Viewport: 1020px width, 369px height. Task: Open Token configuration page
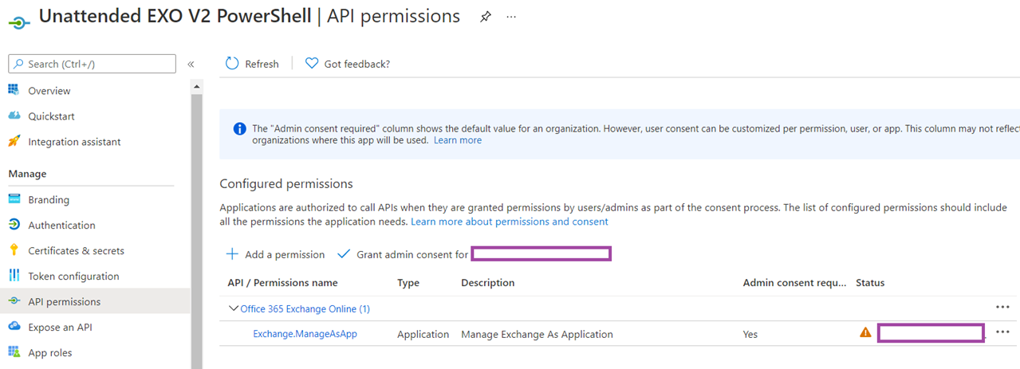pos(73,277)
